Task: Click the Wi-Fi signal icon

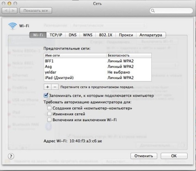Action: (12, 26)
